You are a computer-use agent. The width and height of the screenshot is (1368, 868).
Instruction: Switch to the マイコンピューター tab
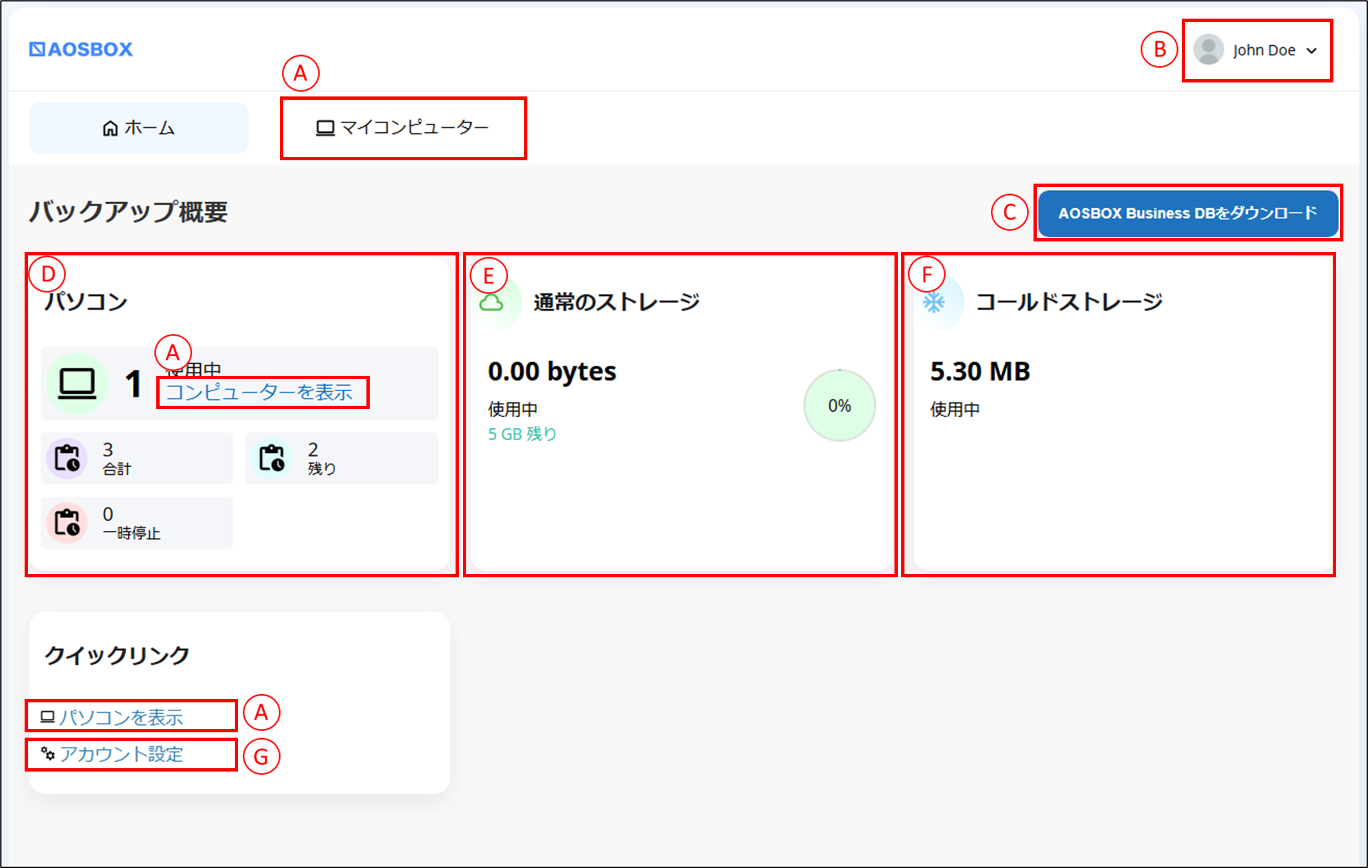tap(402, 128)
